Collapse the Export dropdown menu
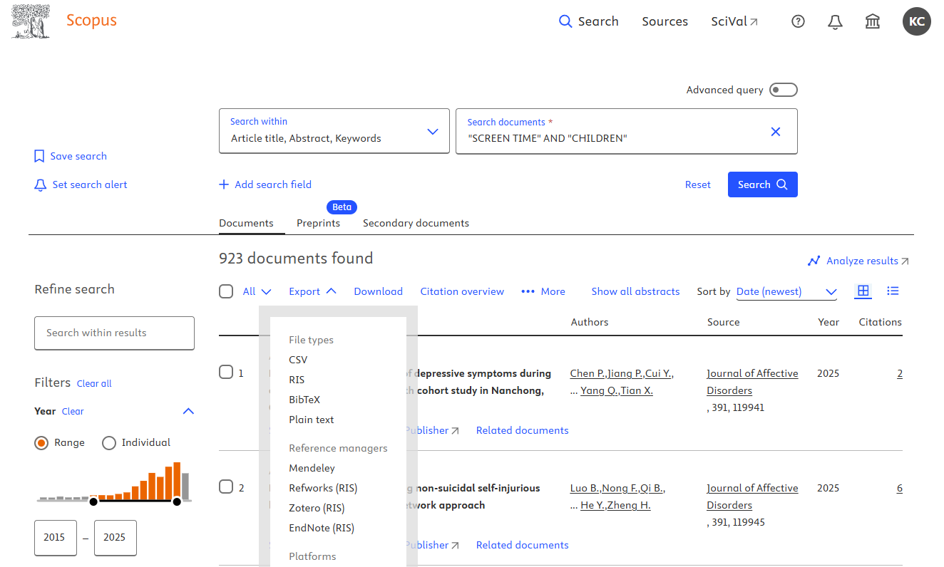 click(x=312, y=291)
